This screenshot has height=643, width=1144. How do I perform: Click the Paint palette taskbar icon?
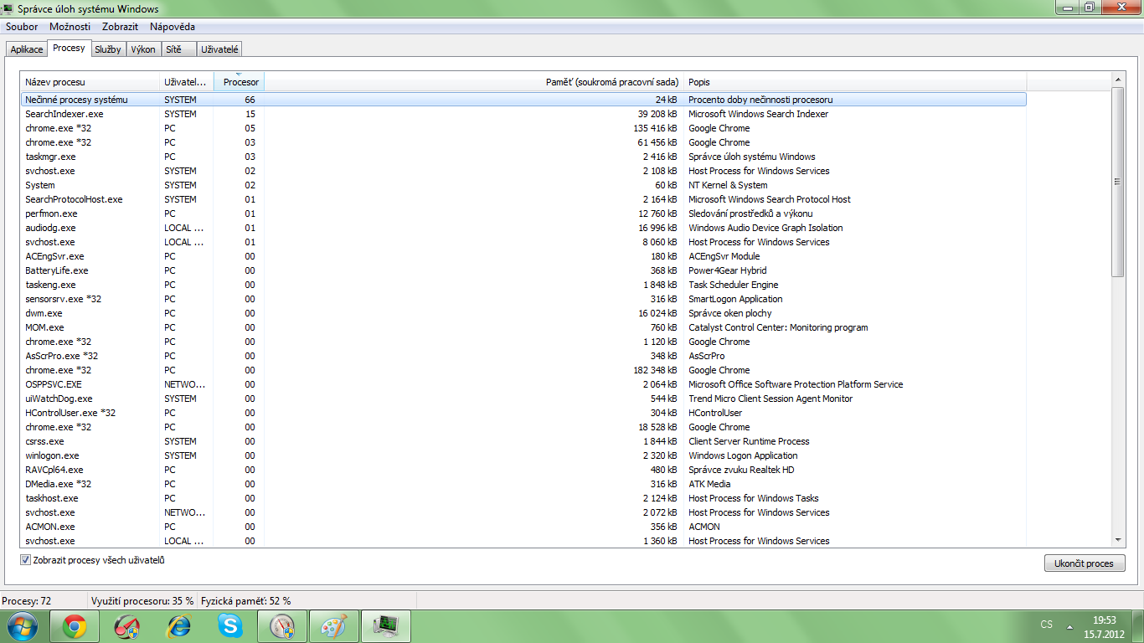(333, 625)
